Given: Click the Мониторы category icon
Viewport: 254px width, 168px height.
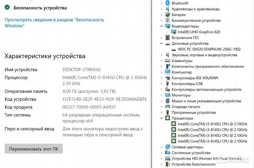Looking at the screenshot, I should (x=168, y=95).
